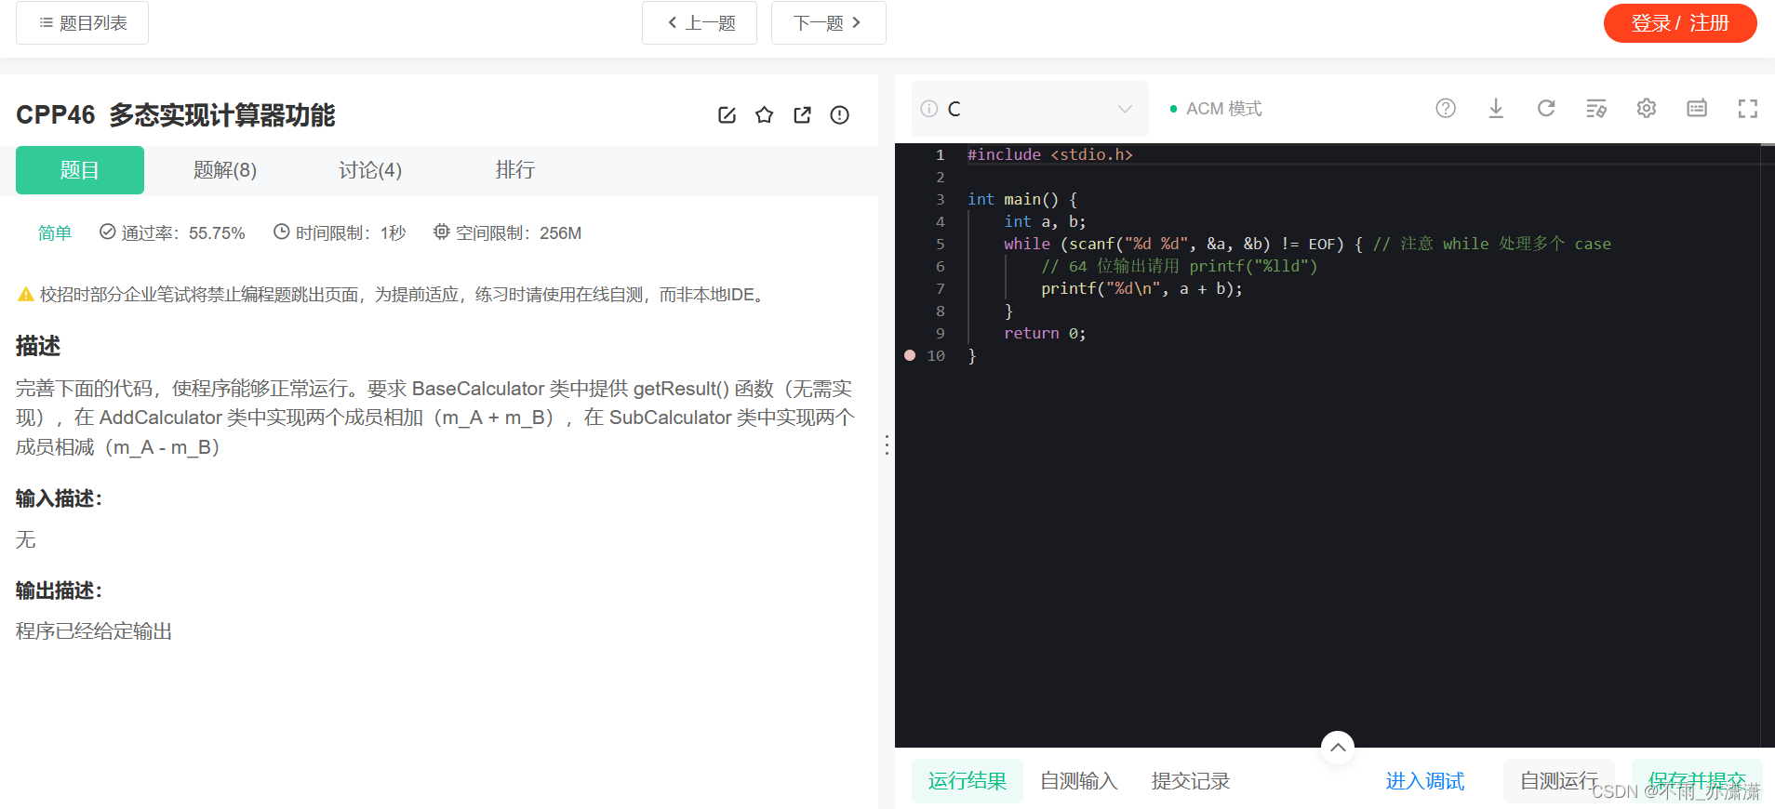Viewport: 1775px width, 809px height.
Task: Click the 输出描述 heading
Action: point(60,590)
